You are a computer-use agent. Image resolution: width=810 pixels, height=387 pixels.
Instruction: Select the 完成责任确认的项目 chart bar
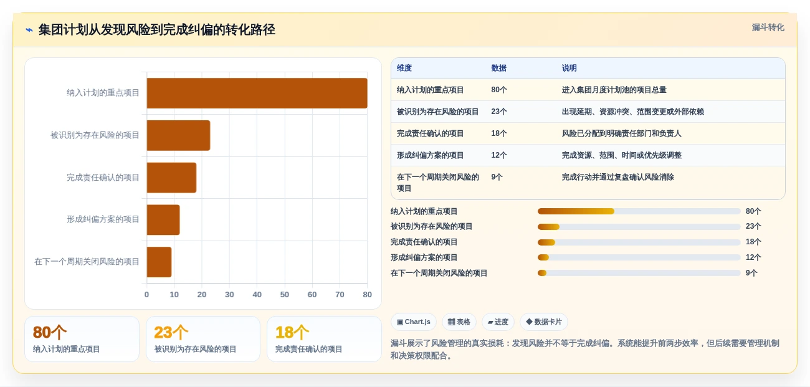click(x=171, y=178)
